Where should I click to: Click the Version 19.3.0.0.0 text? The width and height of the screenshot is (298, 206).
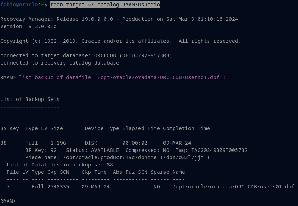tap(29, 26)
